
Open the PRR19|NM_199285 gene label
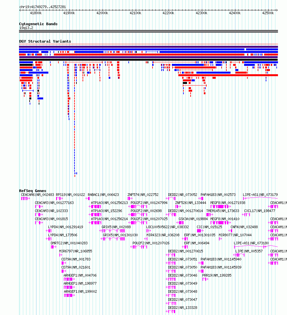pos(217,275)
